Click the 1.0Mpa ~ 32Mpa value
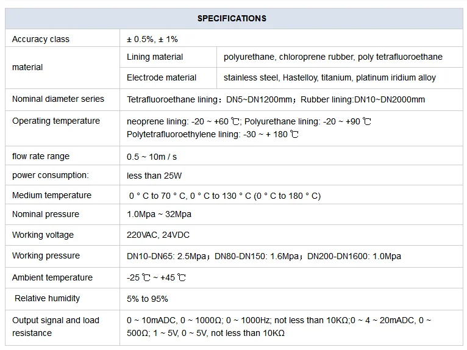Image resolution: width=467 pixels, height=350 pixels. 159,214
